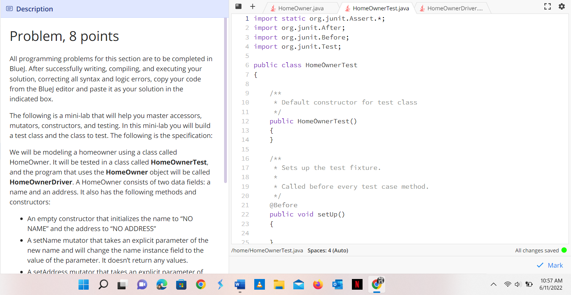Click the Problem, 8 points heading
Image resolution: width=571 pixels, height=295 pixels.
coord(64,36)
